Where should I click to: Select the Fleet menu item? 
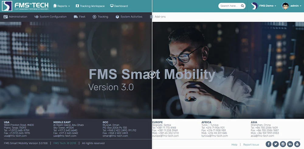click(79, 17)
